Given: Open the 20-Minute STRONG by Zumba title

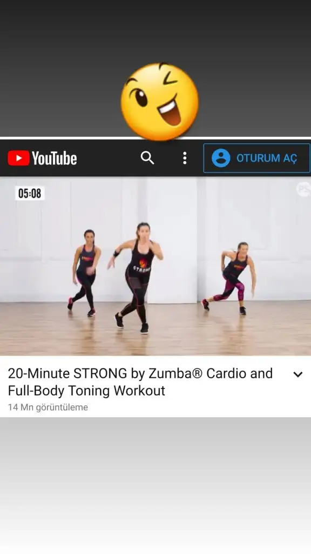Looking at the screenshot, I should (140, 382).
